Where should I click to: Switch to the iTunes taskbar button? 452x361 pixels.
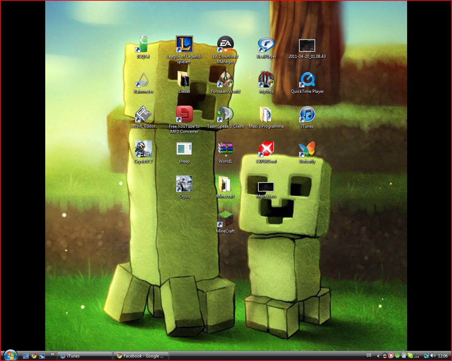85,356
